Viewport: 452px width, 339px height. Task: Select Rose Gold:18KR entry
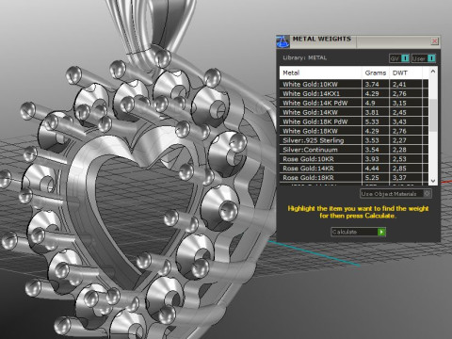tap(354, 178)
